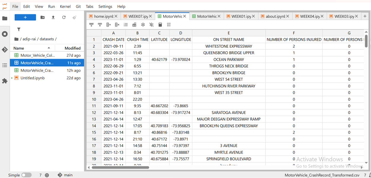Click the horizontal scrollbar under the table
Screen dimensions: 371x178
point(120,168)
